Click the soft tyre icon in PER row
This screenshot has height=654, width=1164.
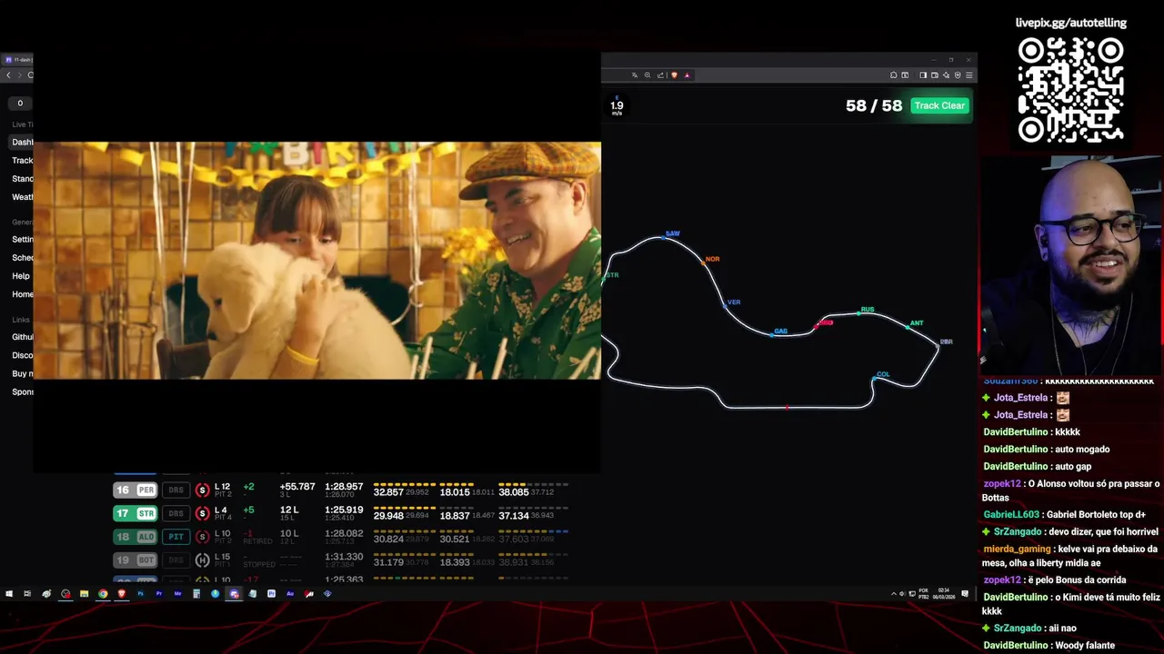pos(202,490)
